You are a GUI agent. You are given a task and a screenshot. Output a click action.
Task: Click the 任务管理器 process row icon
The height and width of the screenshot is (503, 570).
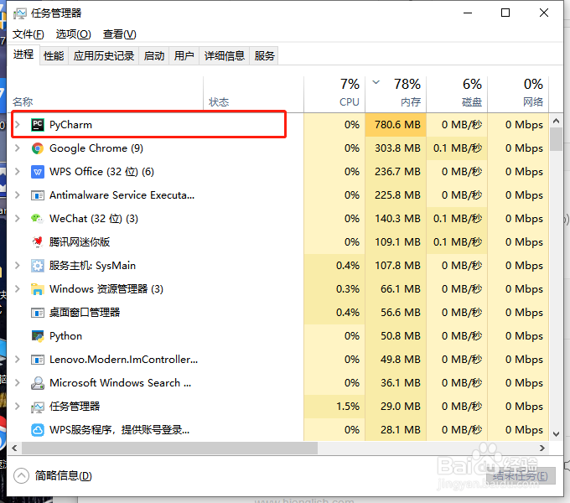[x=38, y=407]
